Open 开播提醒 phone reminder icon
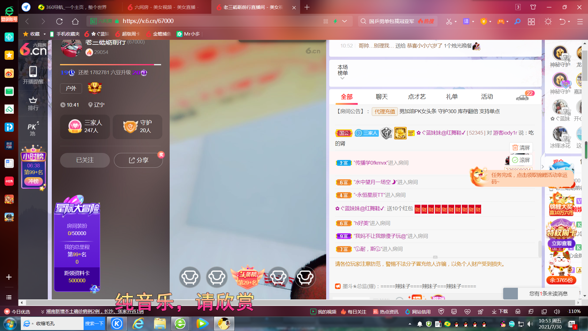Viewport: 588px width, 331px height. (x=33, y=75)
